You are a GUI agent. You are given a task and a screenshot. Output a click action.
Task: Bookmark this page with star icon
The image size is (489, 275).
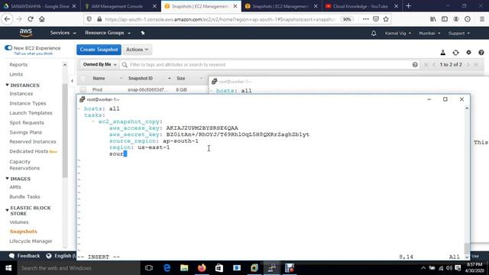(x=386, y=19)
